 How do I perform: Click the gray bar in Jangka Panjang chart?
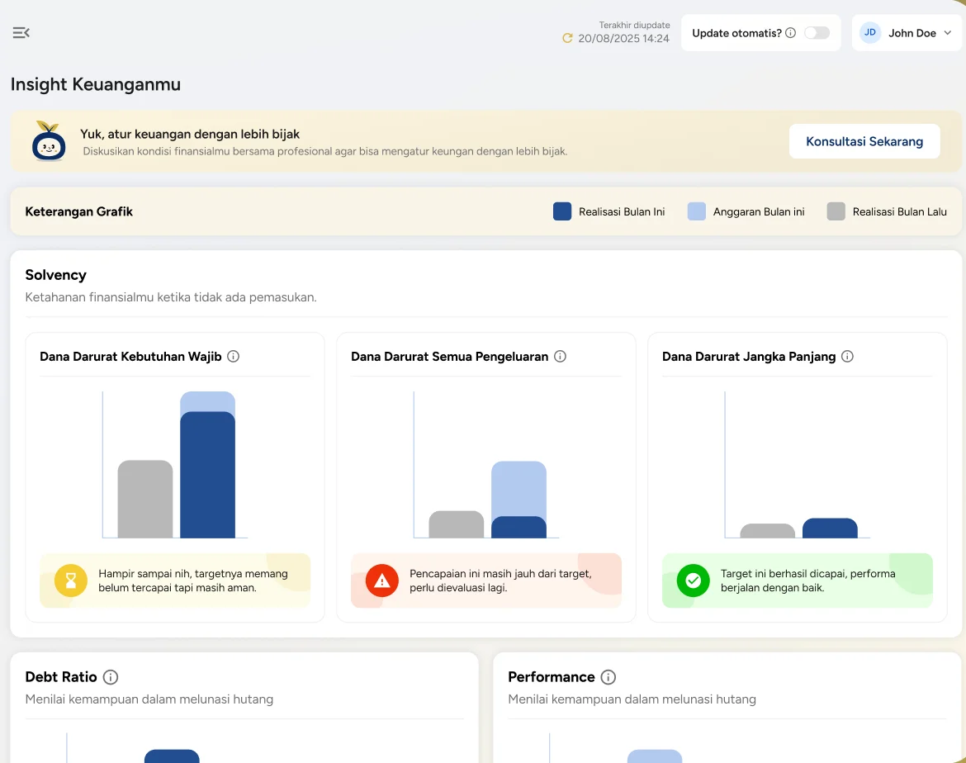(768, 531)
